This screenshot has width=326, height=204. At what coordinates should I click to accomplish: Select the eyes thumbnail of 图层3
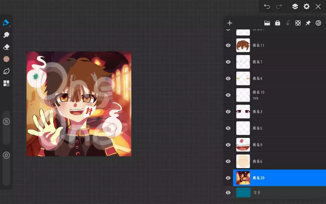pyautogui.click(x=243, y=112)
